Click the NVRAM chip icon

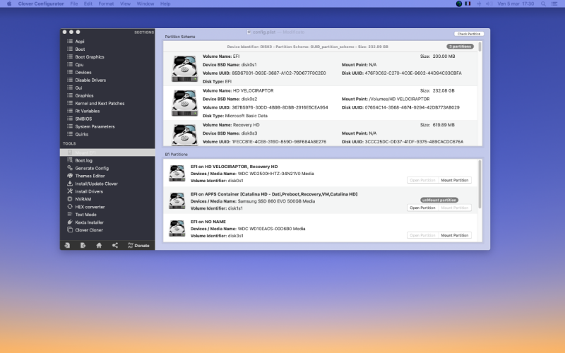click(x=70, y=199)
